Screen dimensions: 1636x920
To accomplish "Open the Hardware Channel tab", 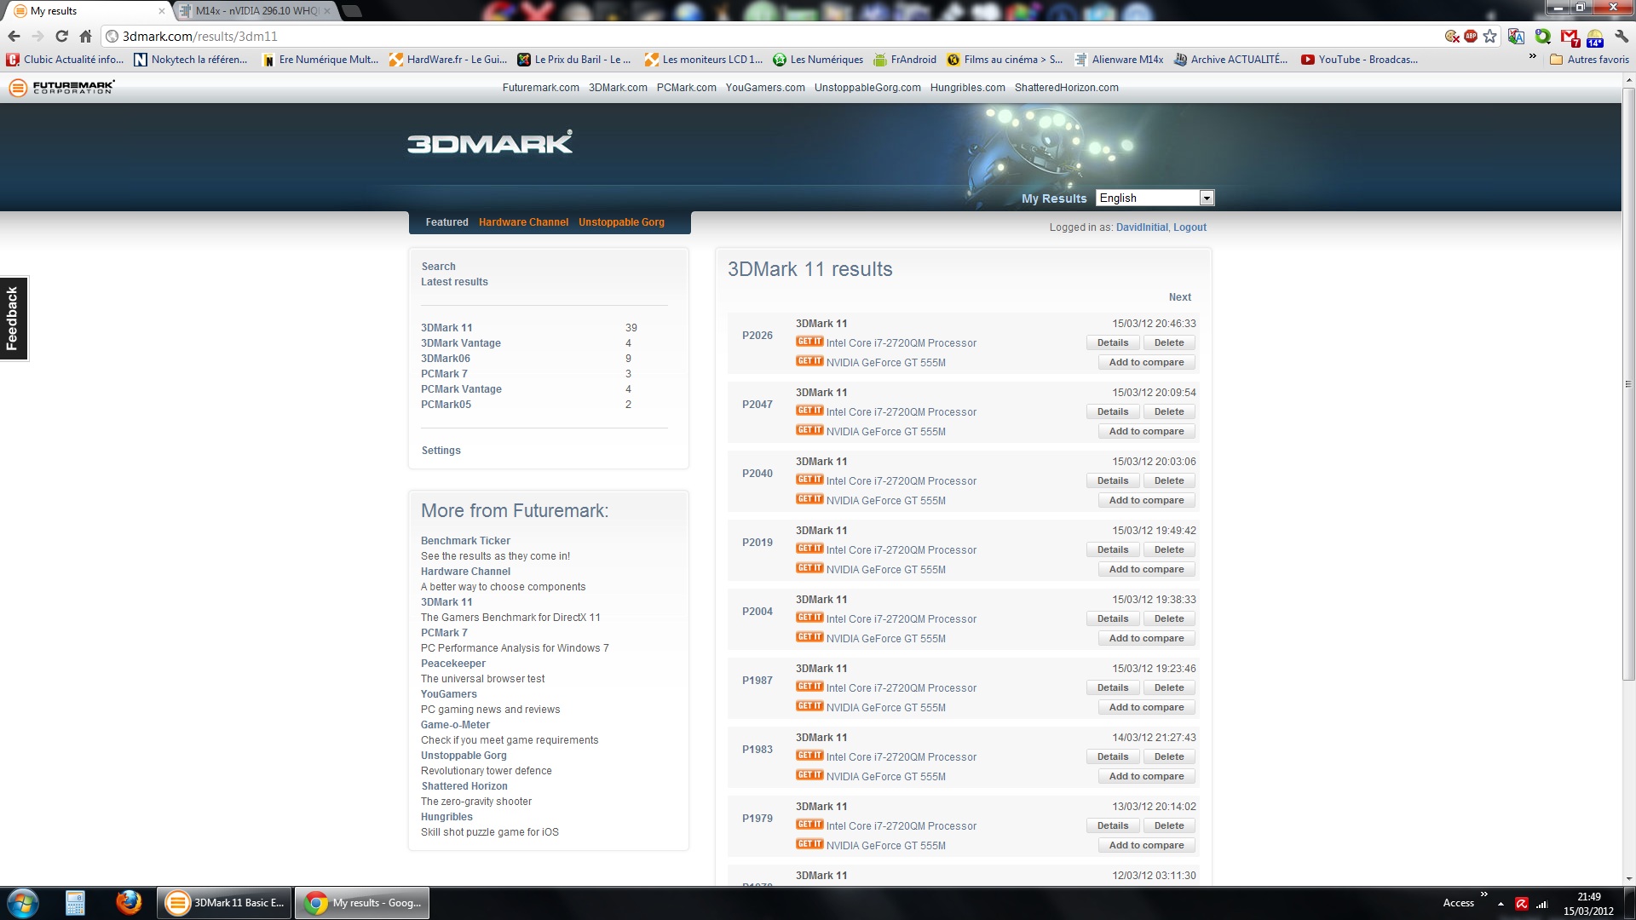I will click(523, 222).
